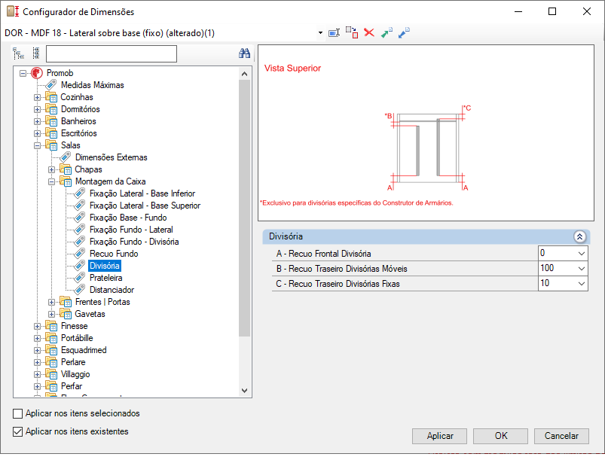Click the Aplicar button
Screen dimensions: 605x463
(x=439, y=436)
